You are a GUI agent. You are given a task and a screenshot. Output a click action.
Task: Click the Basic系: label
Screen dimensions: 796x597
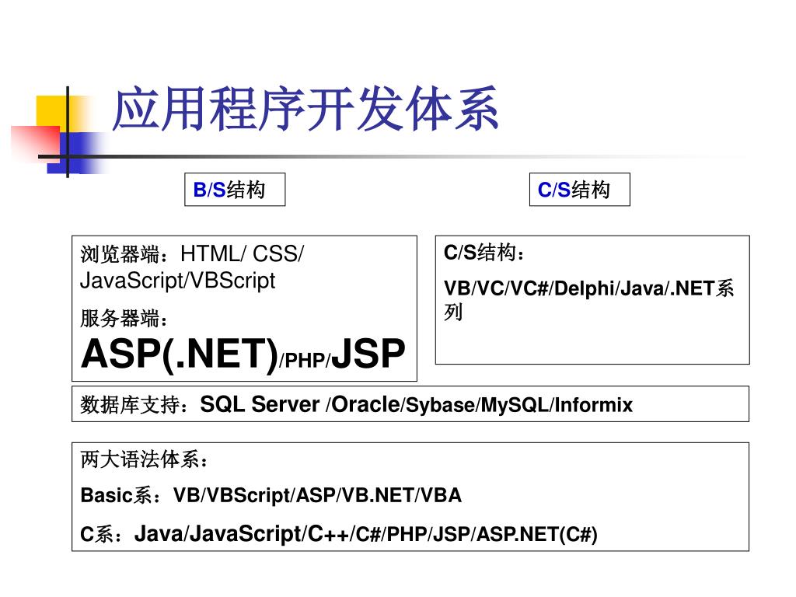[x=120, y=495]
